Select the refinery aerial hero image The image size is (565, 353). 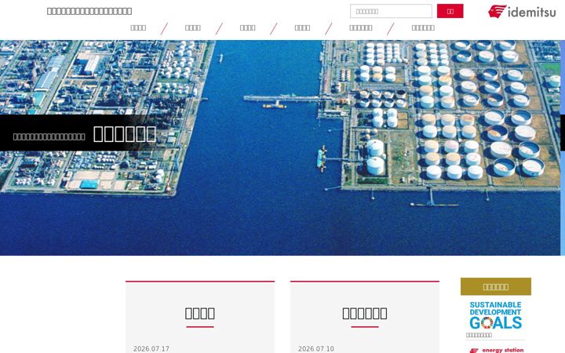pos(280,147)
